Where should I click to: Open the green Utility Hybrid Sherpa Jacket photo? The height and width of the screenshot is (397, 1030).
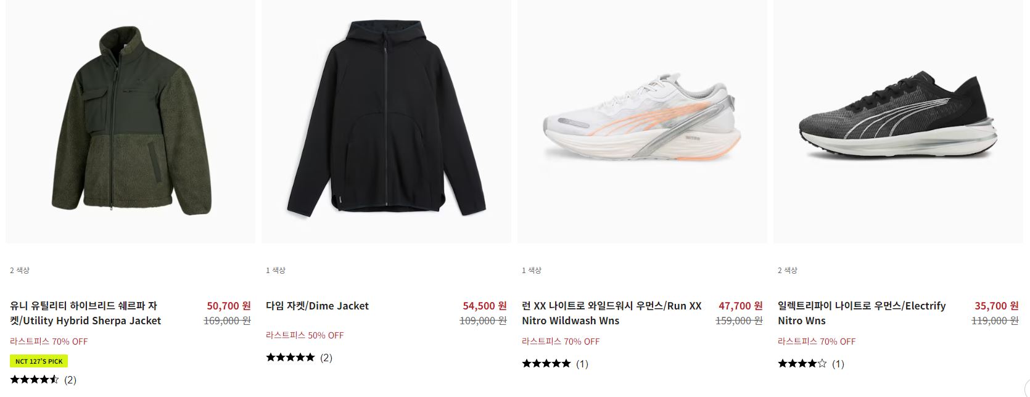coord(130,121)
